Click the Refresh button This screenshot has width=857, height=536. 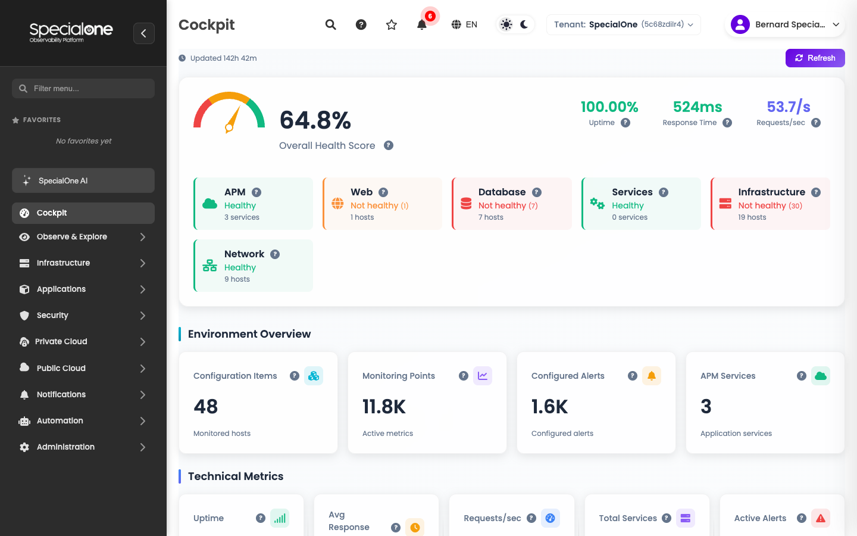(x=815, y=58)
